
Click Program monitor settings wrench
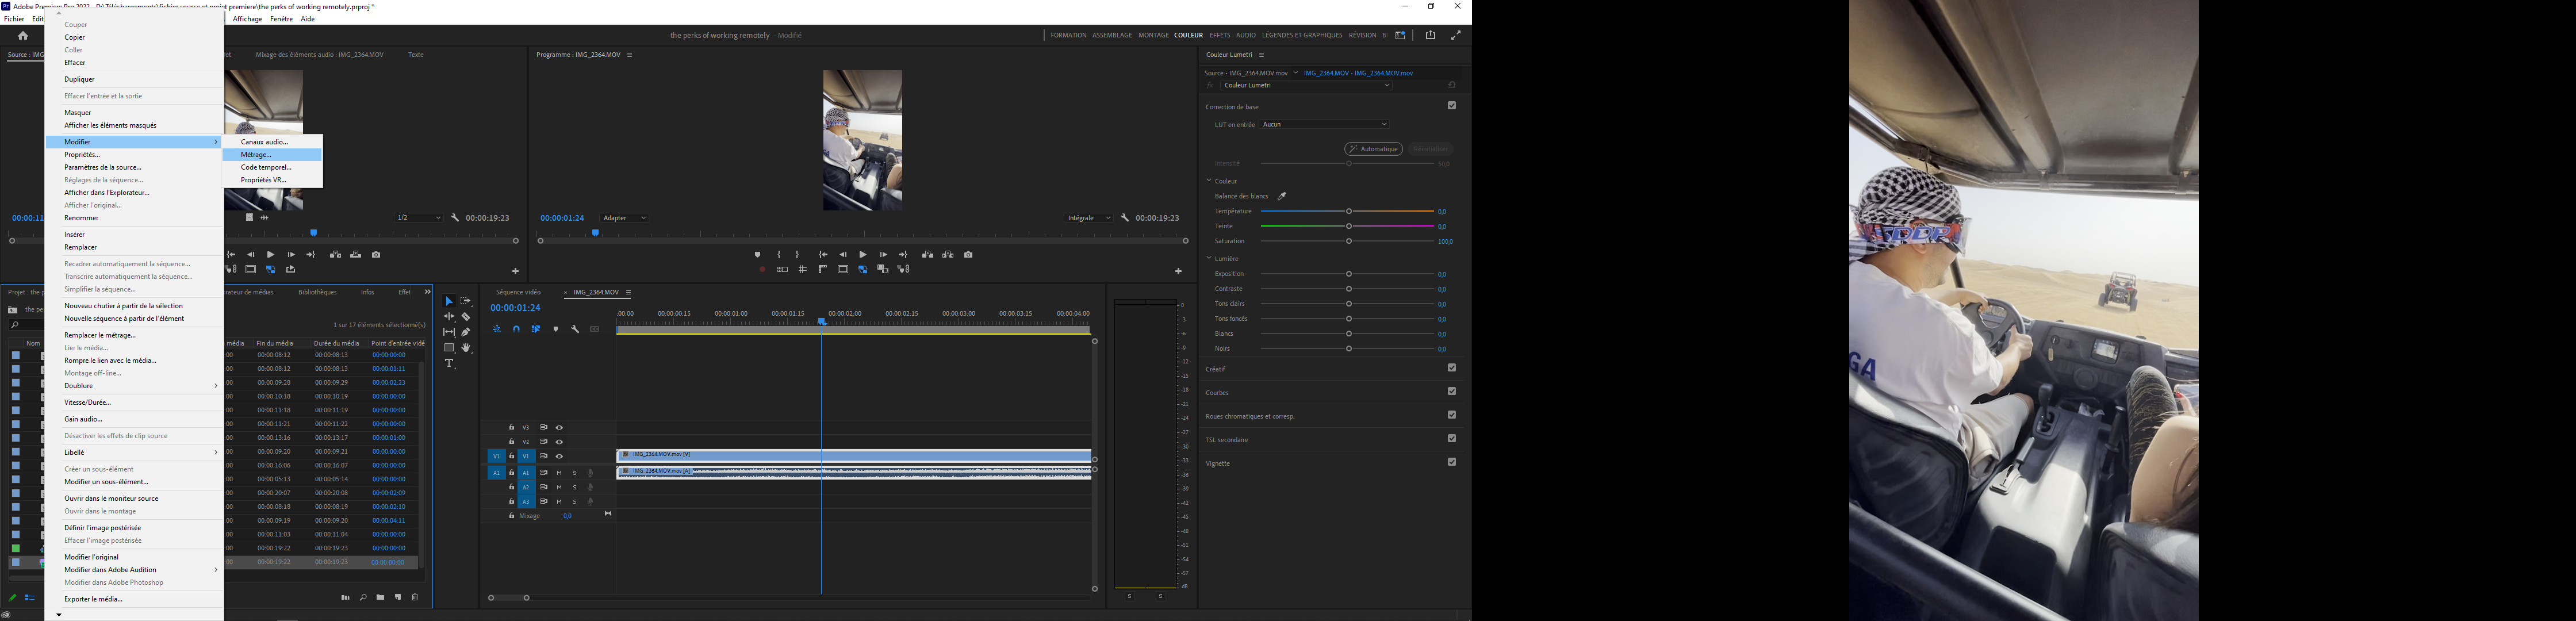[1125, 218]
